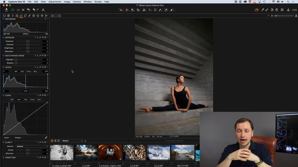298x167 pixels.
Task: Open the Color tool tab
Action: pos(17,16)
